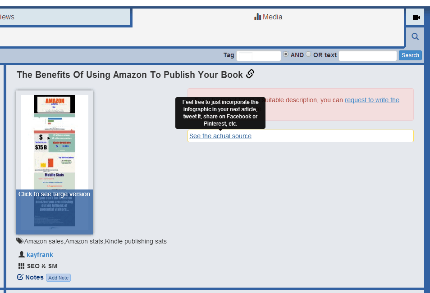The height and width of the screenshot is (293, 430).
Task: Click the grid icon beside SEO & SM
Action: tap(21, 266)
